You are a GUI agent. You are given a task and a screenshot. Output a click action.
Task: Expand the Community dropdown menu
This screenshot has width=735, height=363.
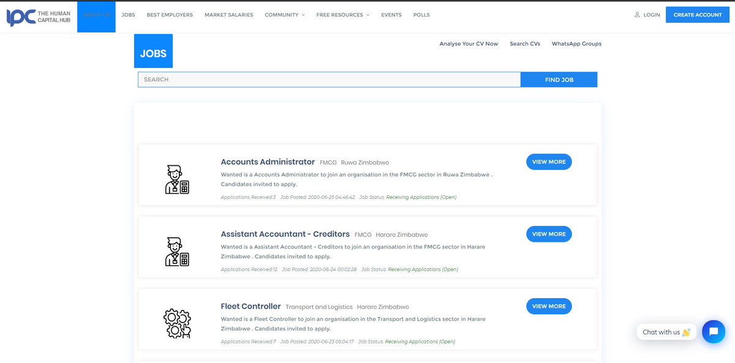coord(284,15)
